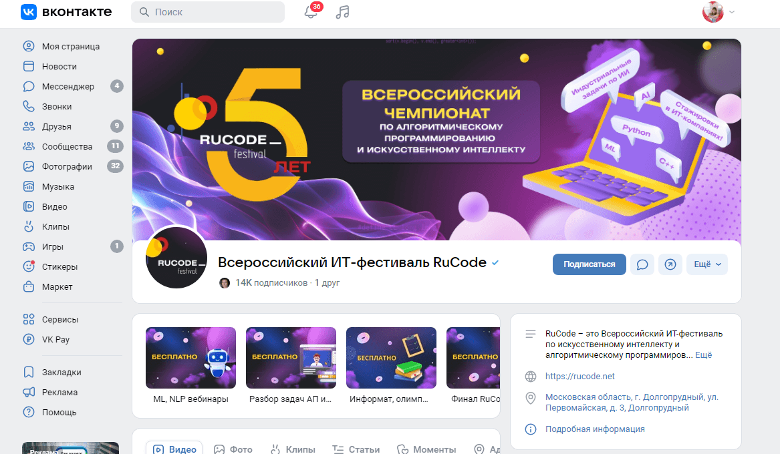This screenshot has width=780, height=454.
Task: Open 'Финал RuCo' thumbnail
Action: tap(473, 358)
